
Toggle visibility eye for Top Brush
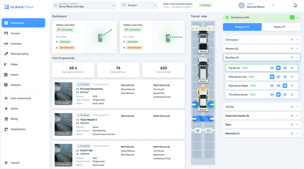(292, 68)
